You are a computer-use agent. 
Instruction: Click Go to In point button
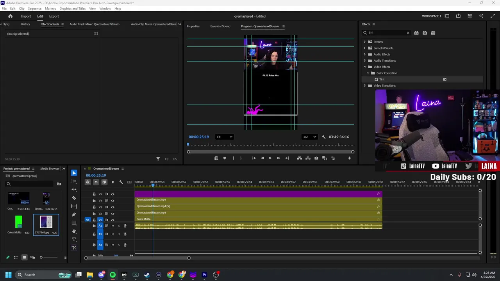click(254, 158)
